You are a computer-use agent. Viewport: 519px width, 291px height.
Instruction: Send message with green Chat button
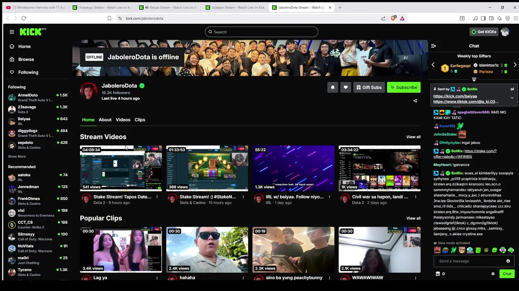pyautogui.click(x=507, y=274)
